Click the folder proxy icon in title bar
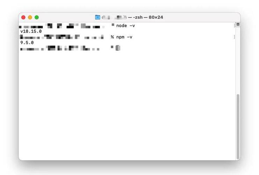259x175 pixels. (98, 17)
